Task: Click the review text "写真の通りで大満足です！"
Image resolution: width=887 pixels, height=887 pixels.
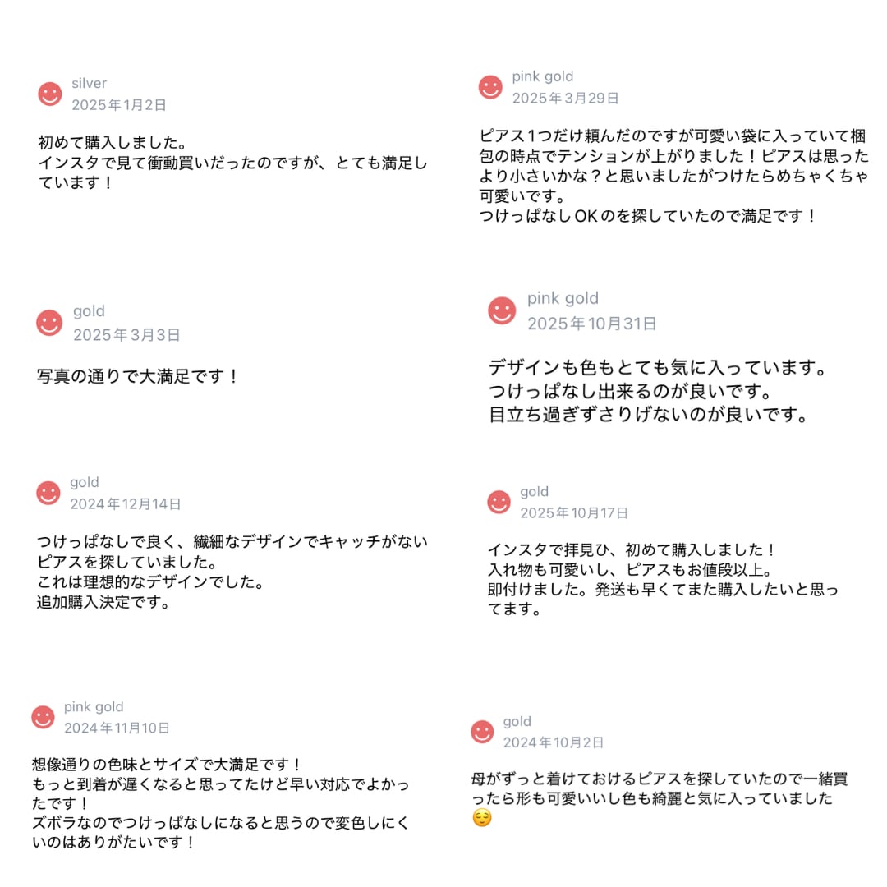Action: coord(138,377)
